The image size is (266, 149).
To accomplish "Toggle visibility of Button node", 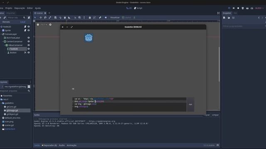I will click(29, 53).
